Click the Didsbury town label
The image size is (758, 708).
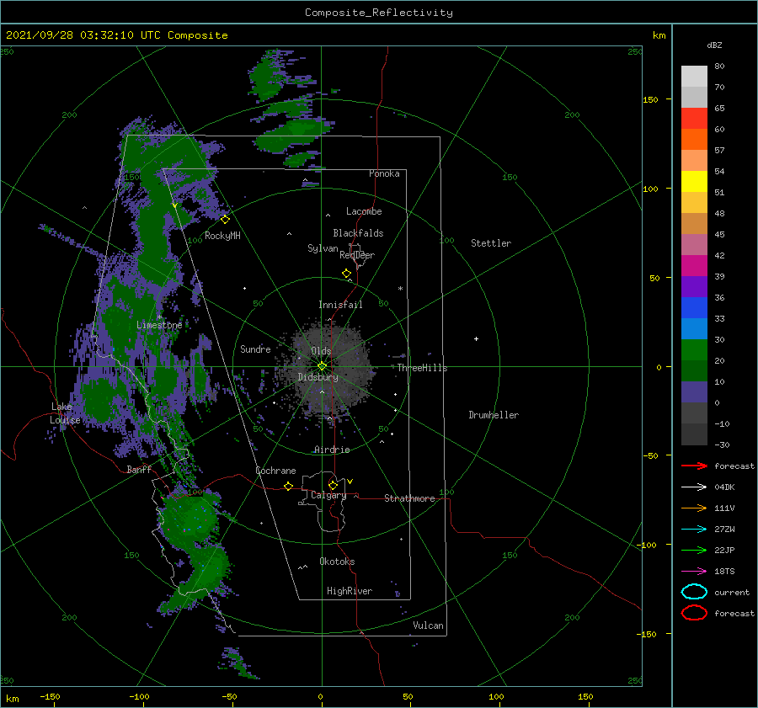(318, 377)
